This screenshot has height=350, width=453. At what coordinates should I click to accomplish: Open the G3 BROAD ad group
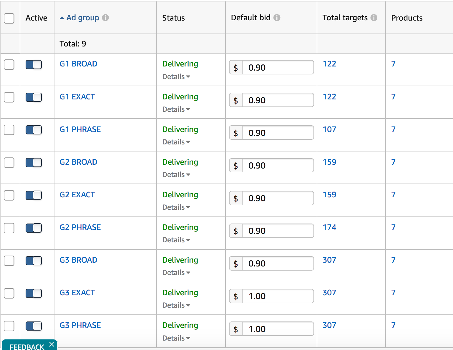coord(78,260)
